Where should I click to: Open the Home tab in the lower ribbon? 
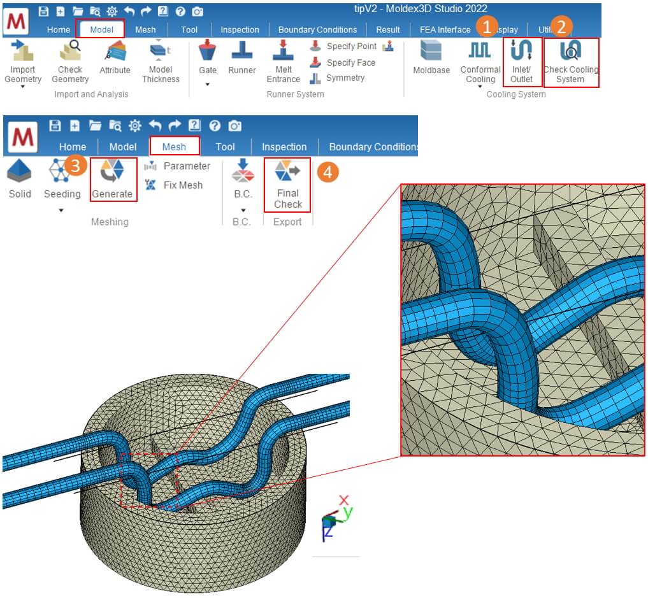click(73, 147)
